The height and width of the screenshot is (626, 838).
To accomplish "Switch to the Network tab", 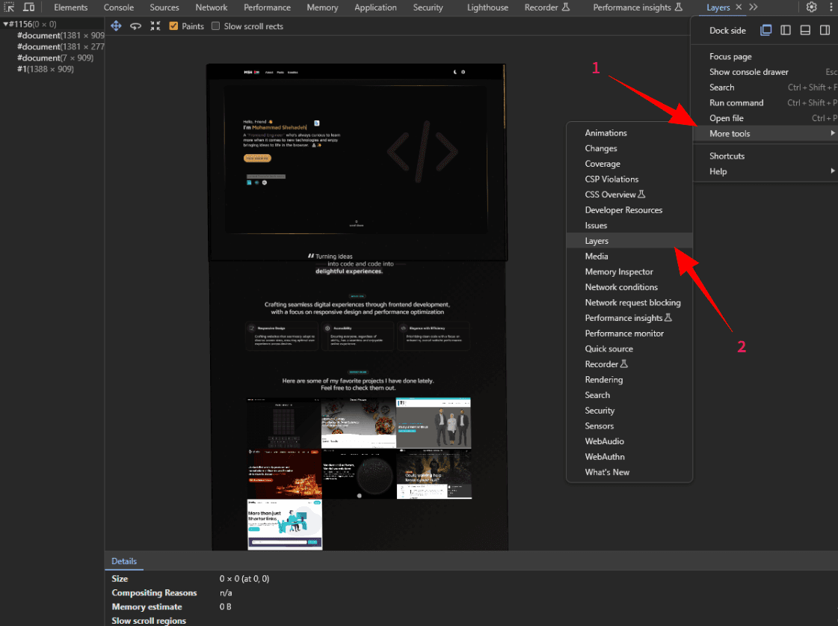I will pyautogui.click(x=212, y=7).
